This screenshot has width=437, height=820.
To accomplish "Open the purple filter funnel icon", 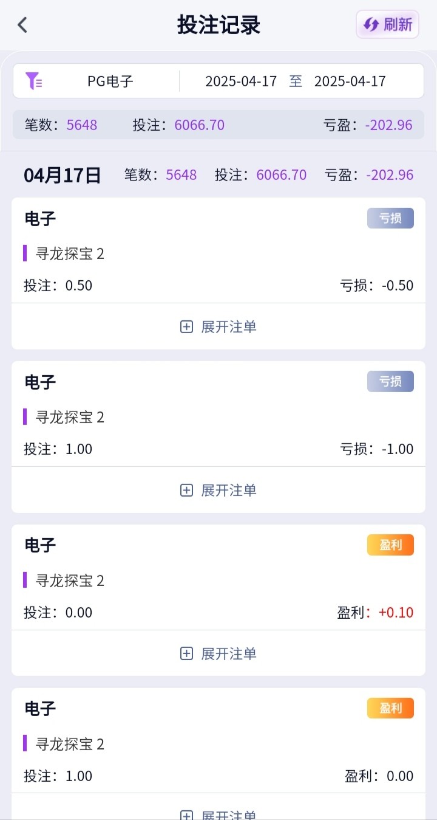I will coord(33,81).
